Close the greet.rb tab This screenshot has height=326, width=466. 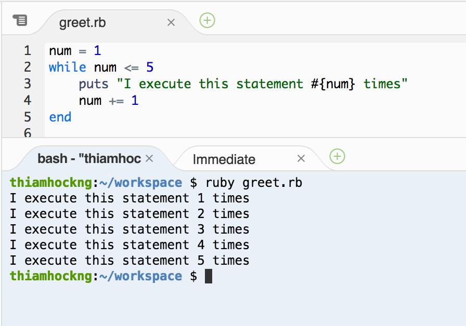point(171,22)
